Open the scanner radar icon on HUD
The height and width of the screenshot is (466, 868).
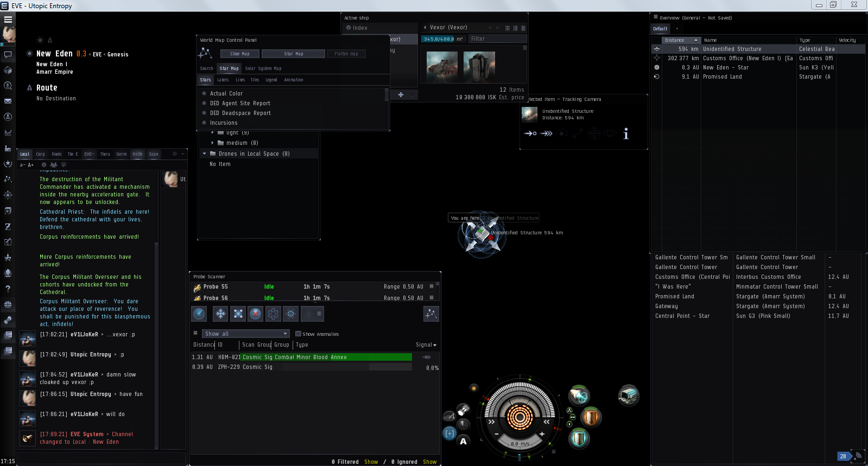(463, 424)
